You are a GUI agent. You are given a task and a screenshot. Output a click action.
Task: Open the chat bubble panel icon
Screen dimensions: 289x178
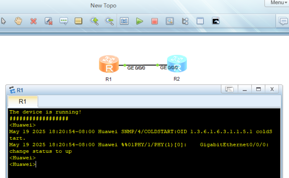click(x=283, y=21)
